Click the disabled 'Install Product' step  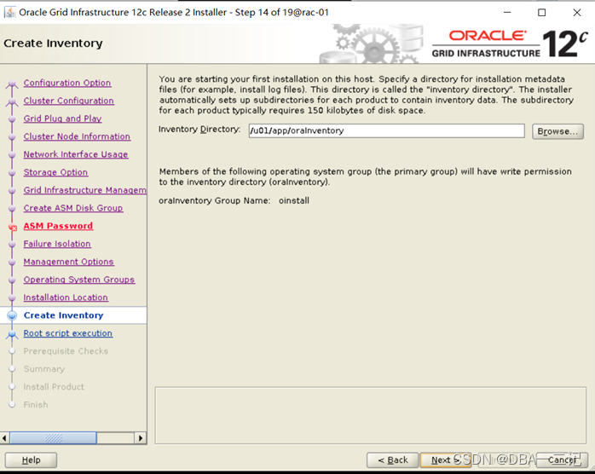(x=54, y=387)
